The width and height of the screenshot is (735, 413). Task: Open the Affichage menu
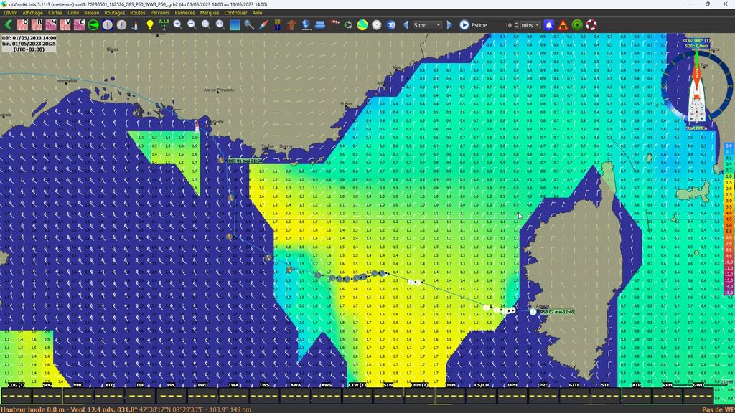point(33,13)
